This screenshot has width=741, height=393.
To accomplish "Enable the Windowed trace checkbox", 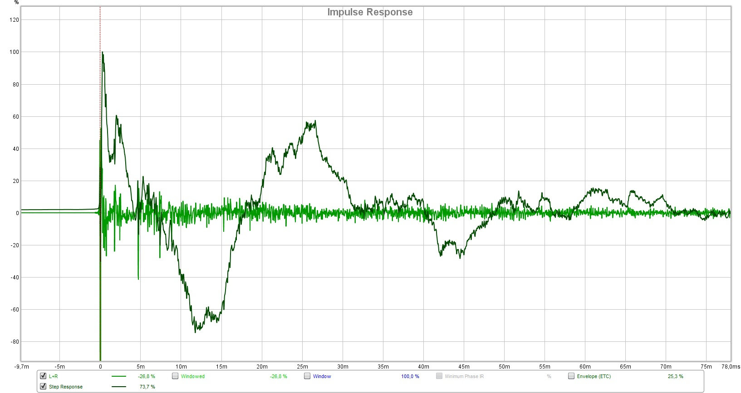I will (x=175, y=376).
